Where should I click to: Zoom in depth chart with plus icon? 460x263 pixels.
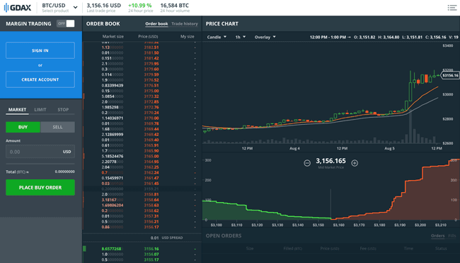coord(355,163)
